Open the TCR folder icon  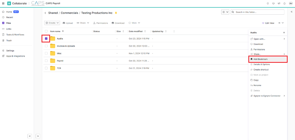coord(53,68)
